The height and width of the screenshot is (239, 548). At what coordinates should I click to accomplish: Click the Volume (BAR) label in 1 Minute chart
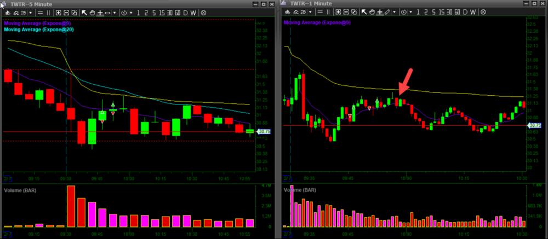tap(300, 190)
